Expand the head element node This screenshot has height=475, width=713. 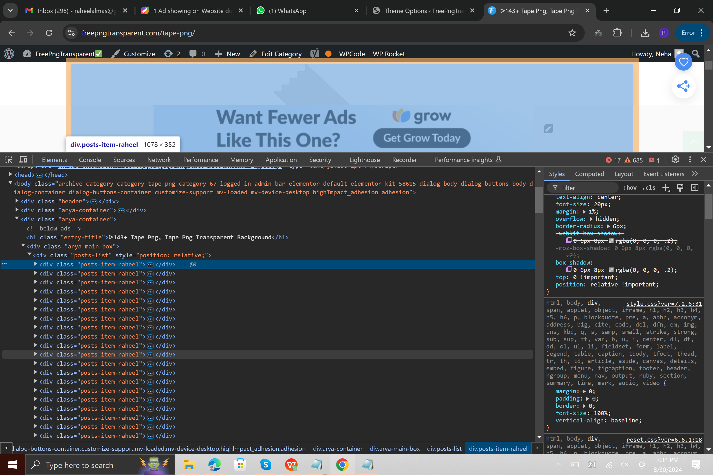click(11, 174)
